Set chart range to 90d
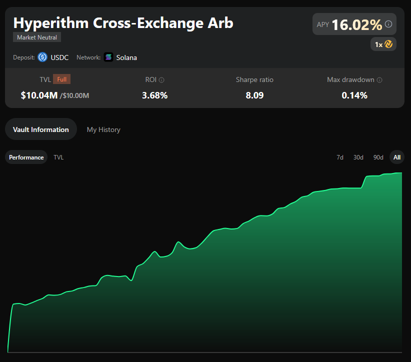 pos(378,157)
